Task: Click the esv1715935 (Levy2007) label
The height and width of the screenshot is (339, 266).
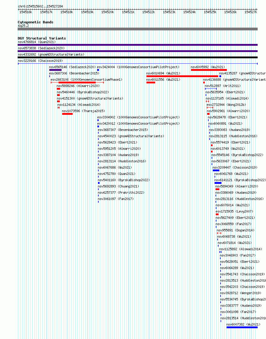Action: click(x=234, y=211)
